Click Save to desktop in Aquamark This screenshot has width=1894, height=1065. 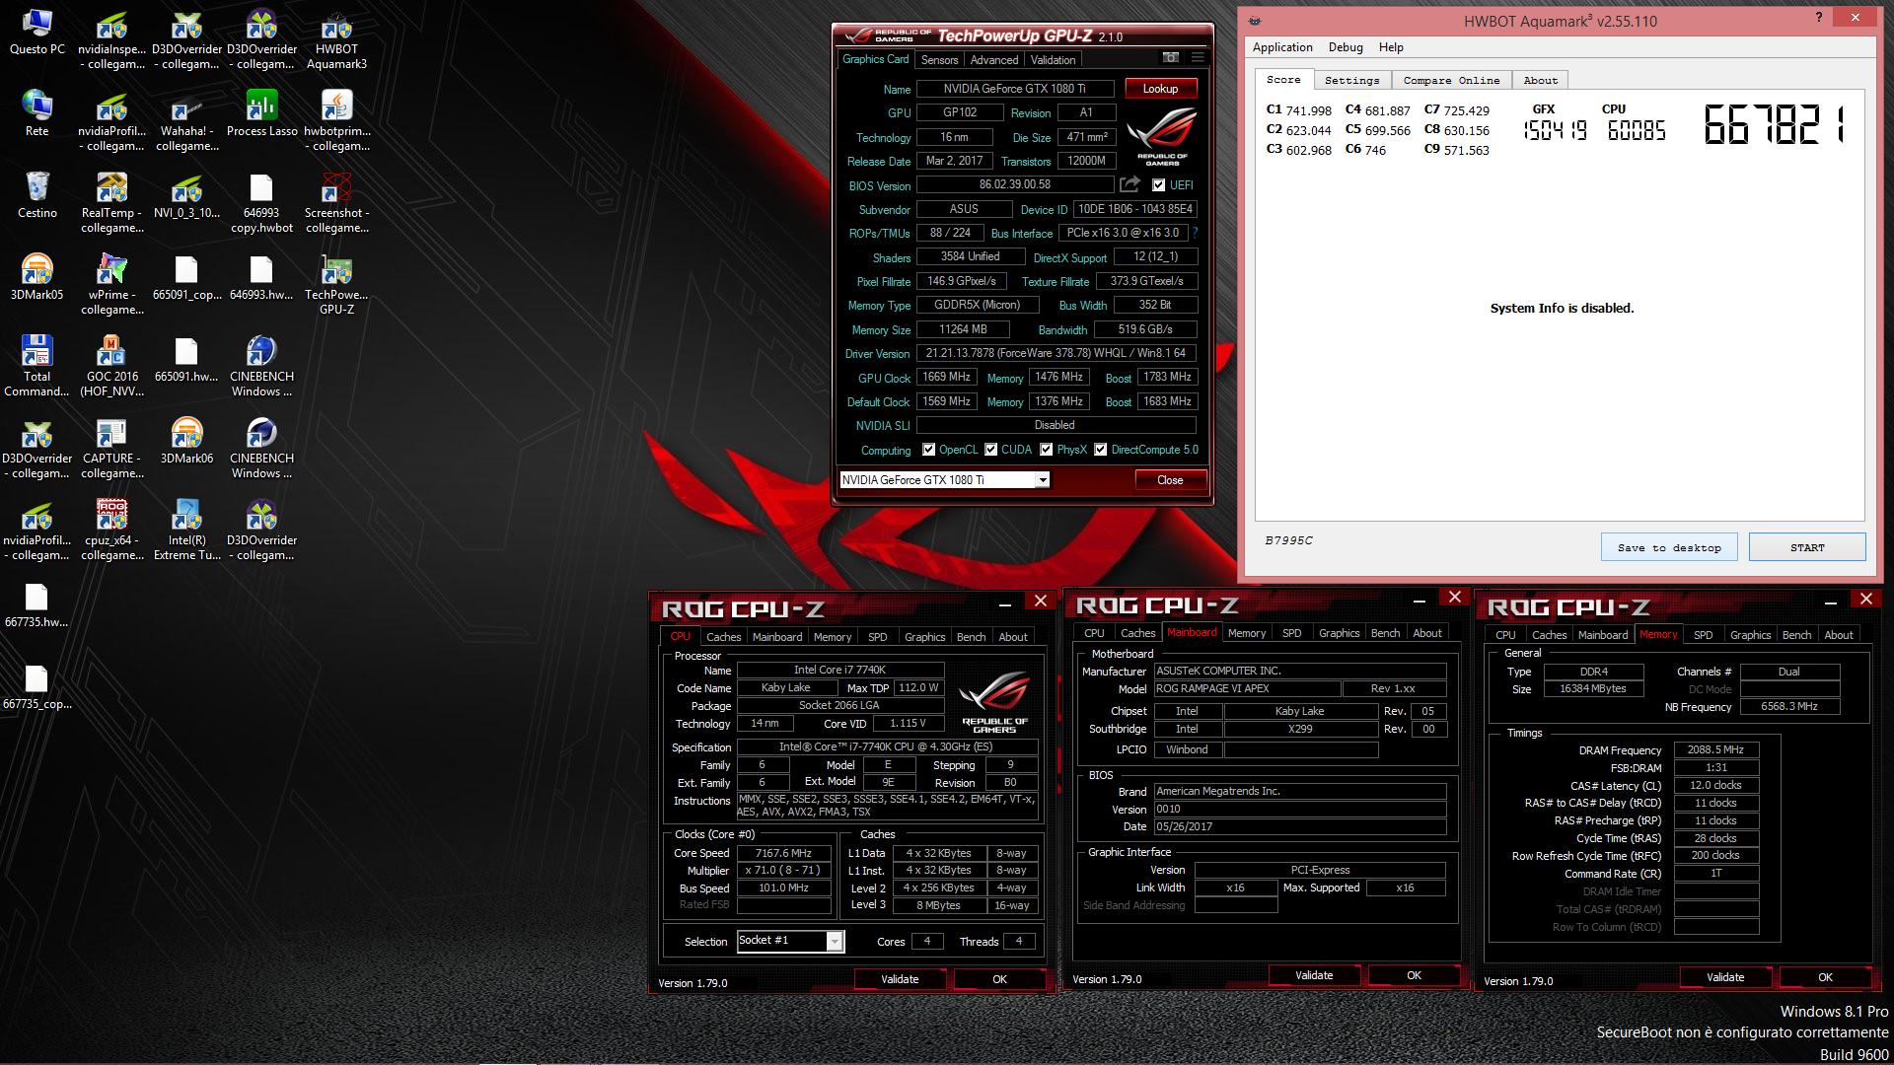click(1669, 547)
